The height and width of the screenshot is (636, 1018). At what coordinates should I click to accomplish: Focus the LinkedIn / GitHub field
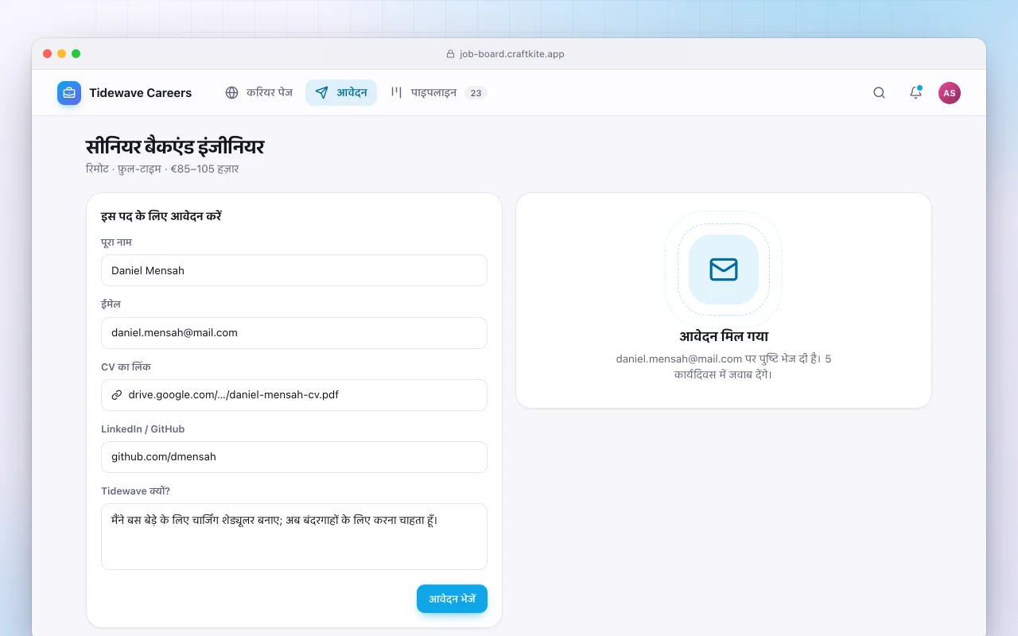coord(294,457)
